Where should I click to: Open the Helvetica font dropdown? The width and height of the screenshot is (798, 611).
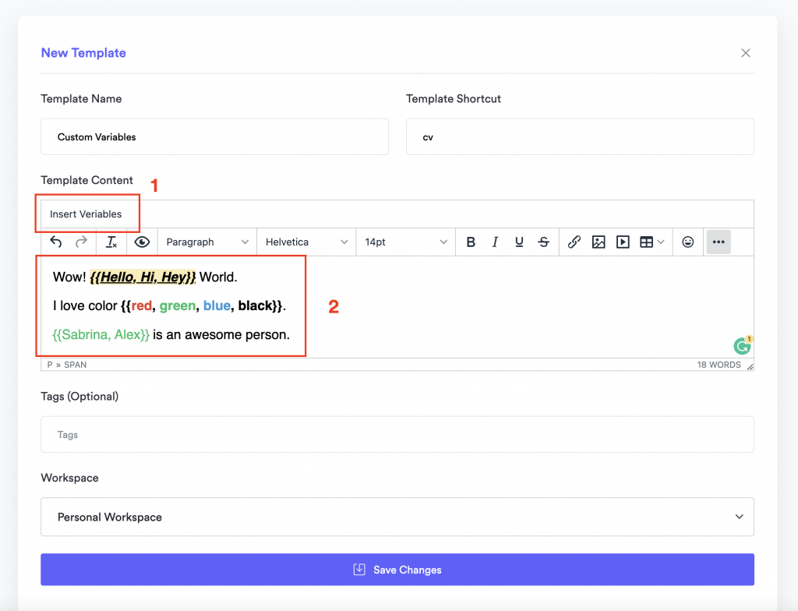tap(305, 242)
